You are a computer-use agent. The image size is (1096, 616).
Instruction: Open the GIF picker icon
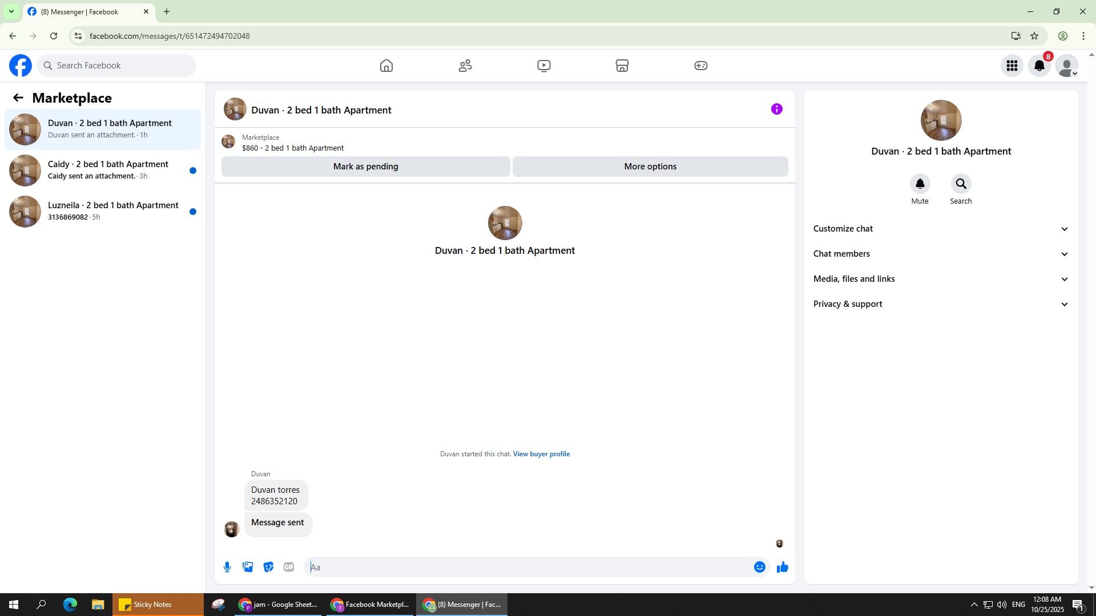[x=289, y=567]
